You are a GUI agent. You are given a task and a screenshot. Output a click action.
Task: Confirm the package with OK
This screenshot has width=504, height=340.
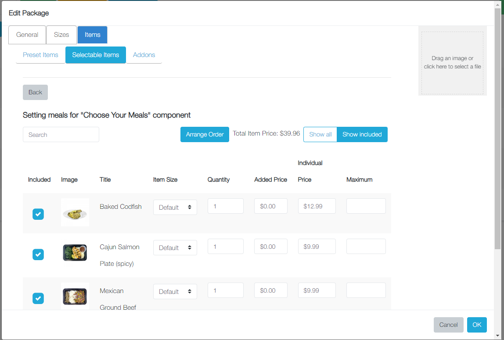477,325
